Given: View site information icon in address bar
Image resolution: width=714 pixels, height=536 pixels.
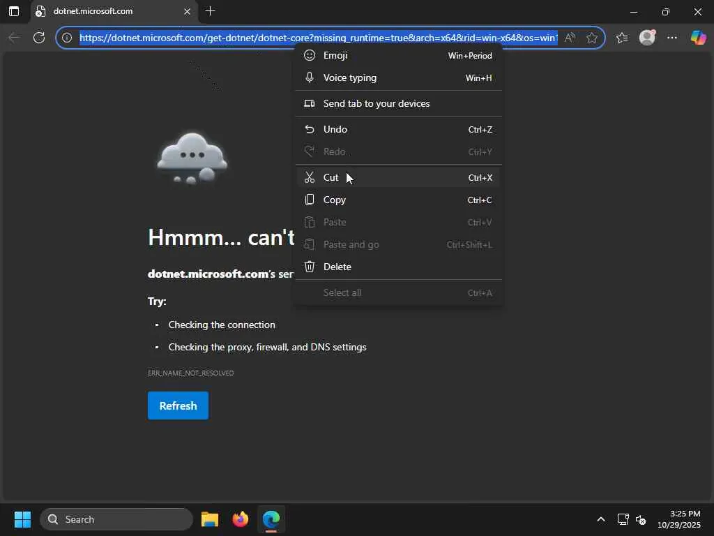Looking at the screenshot, I should pyautogui.click(x=67, y=38).
